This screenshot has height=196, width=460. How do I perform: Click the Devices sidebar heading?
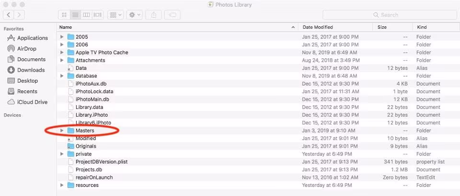12,115
